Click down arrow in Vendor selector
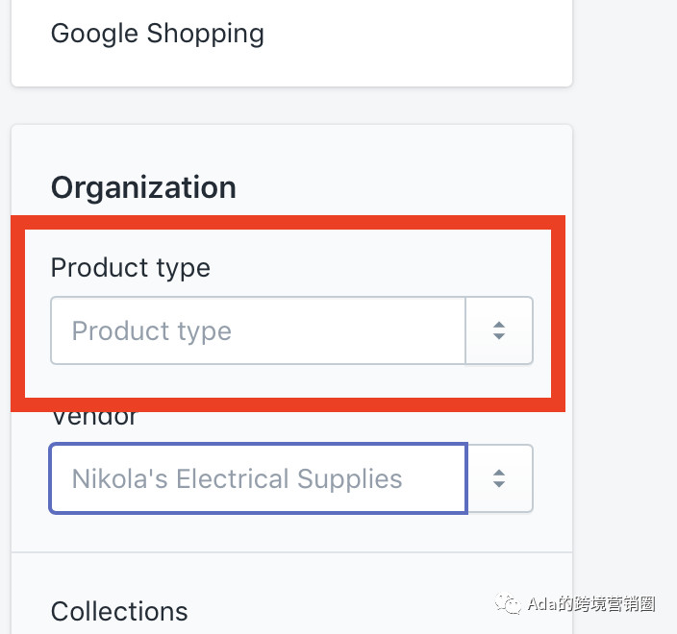 (499, 485)
